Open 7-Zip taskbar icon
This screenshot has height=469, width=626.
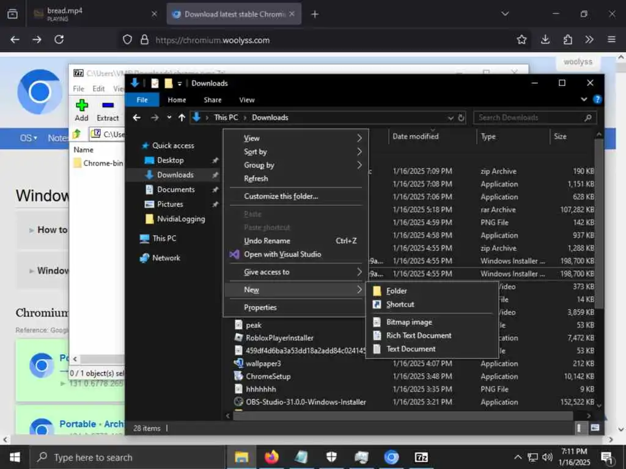[421, 457]
